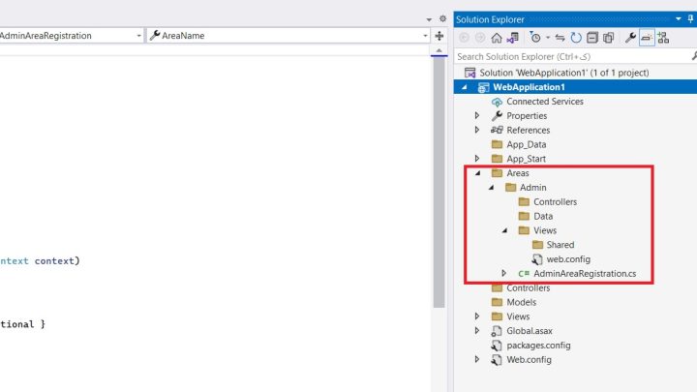Select the Properties wrench item in tree
This screenshot has width=697, height=392.
527,115
